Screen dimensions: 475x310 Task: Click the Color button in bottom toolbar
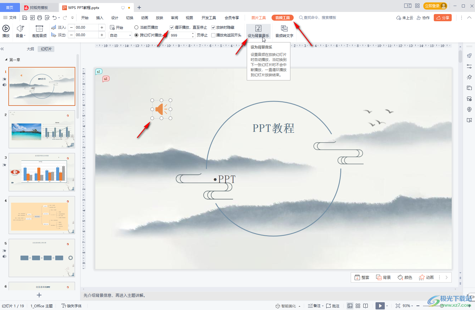coord(405,277)
